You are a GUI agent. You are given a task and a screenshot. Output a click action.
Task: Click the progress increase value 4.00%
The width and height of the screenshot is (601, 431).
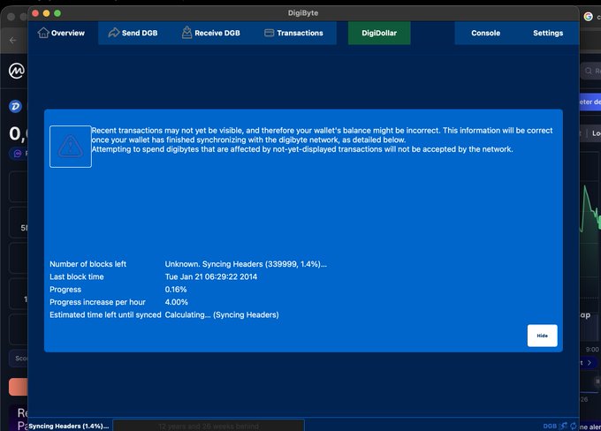coord(176,302)
